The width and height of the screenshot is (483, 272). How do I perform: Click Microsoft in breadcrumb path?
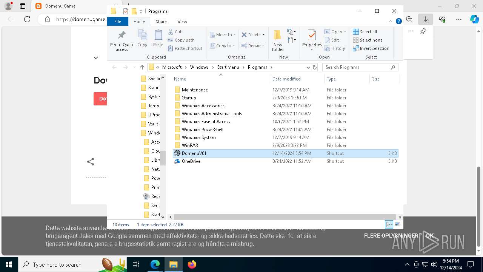[172, 67]
